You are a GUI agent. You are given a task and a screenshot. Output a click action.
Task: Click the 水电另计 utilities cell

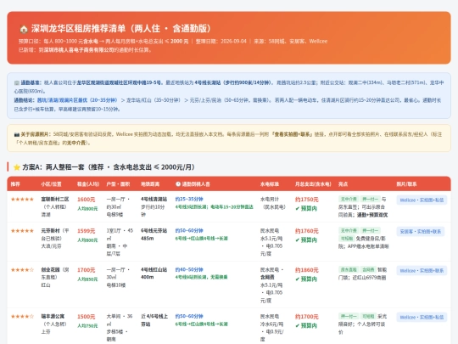click(270, 200)
